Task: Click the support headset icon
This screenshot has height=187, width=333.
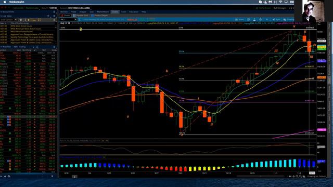Action: click(x=290, y=8)
